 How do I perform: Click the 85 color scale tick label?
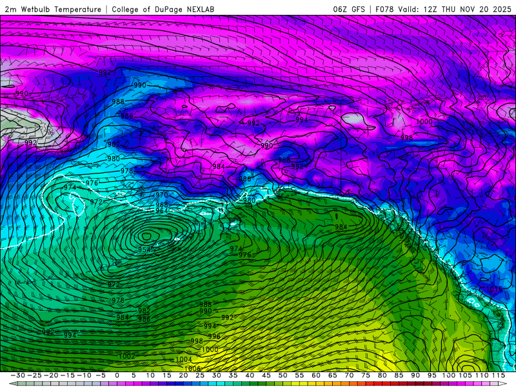399,375
